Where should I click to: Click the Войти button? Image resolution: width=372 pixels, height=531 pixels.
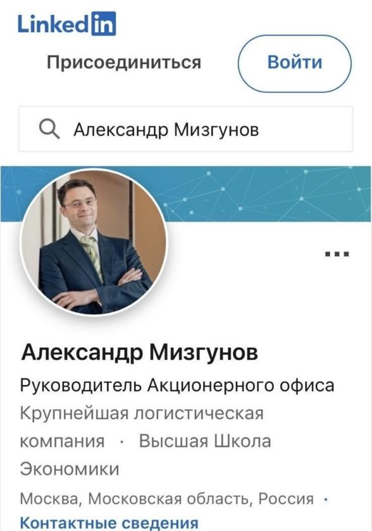[295, 63]
